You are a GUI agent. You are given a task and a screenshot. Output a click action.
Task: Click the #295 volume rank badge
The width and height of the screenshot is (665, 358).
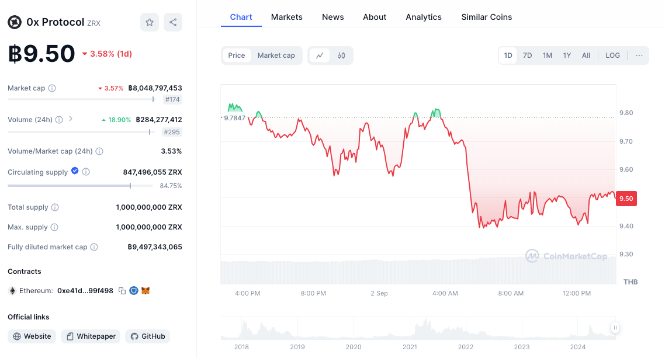pos(172,132)
